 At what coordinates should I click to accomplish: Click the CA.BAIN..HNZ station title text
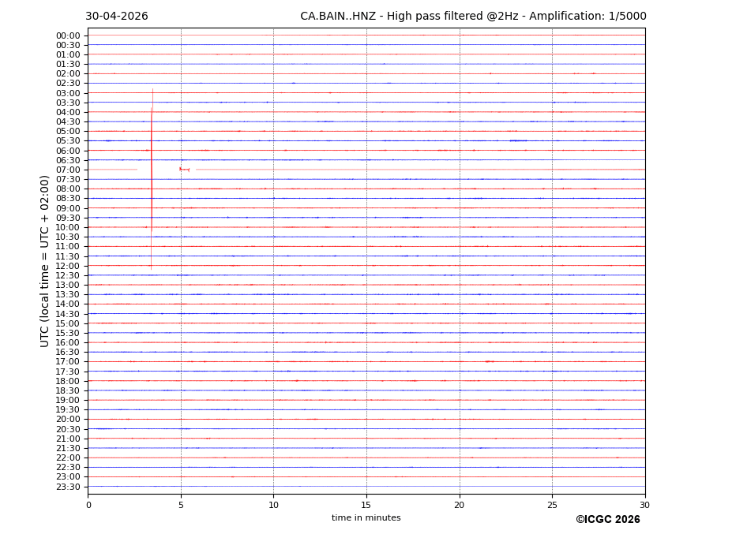[x=338, y=16]
